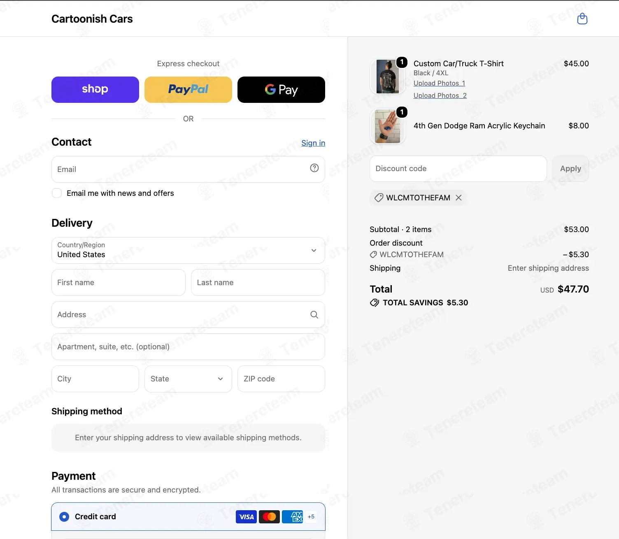Screen dimensions: 619x539
Task: Remove the WLCMTOTHEFAM discount code tag
Action: pos(458,197)
